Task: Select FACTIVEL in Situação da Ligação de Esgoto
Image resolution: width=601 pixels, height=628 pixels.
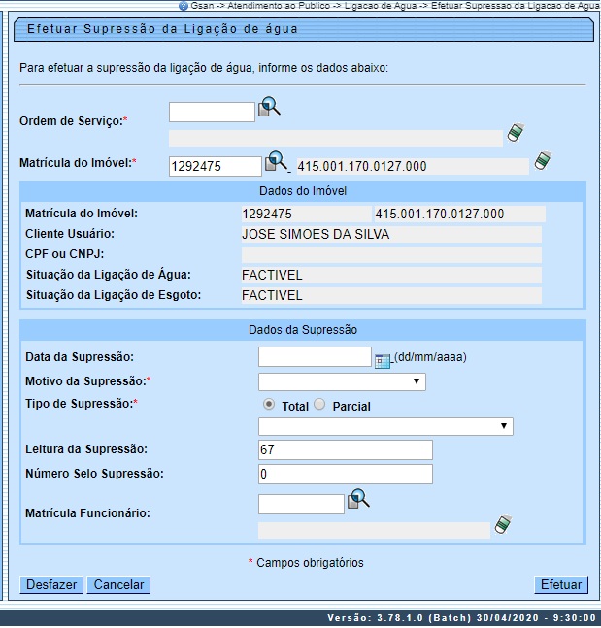Action: point(272,296)
